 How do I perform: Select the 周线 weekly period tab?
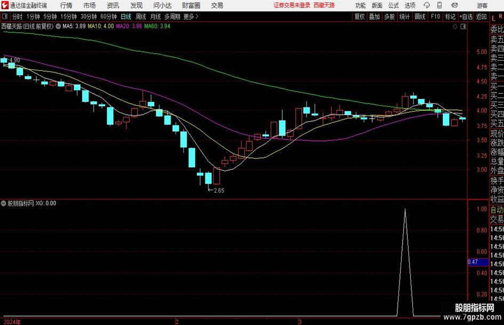pos(141,17)
